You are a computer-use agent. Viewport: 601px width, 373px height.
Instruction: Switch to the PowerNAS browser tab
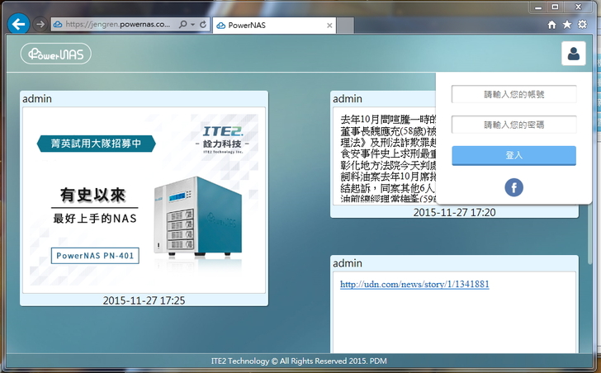(x=274, y=26)
